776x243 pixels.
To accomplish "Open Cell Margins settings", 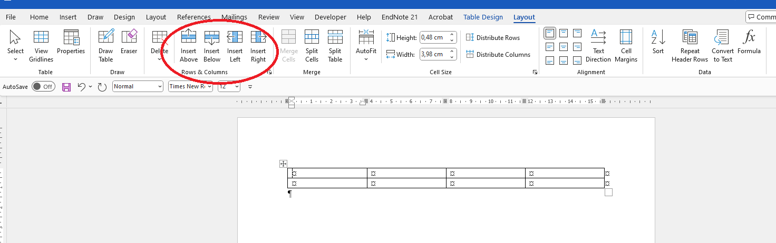I will tap(626, 46).
